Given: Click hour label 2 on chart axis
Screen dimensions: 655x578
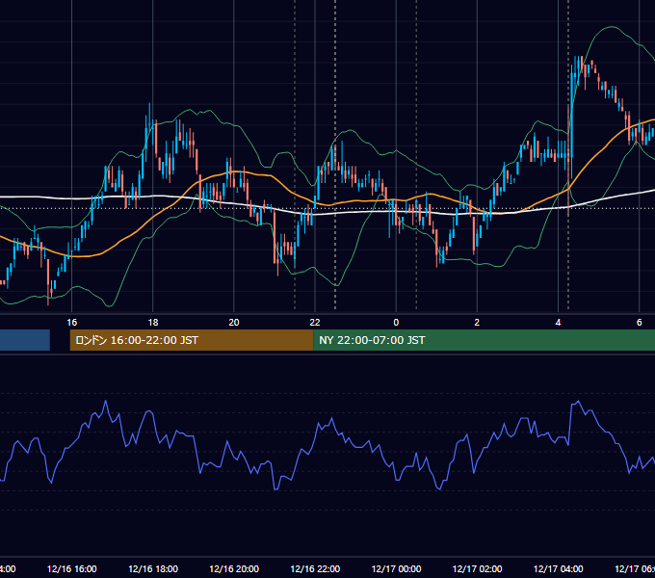Looking at the screenshot, I should tap(477, 323).
